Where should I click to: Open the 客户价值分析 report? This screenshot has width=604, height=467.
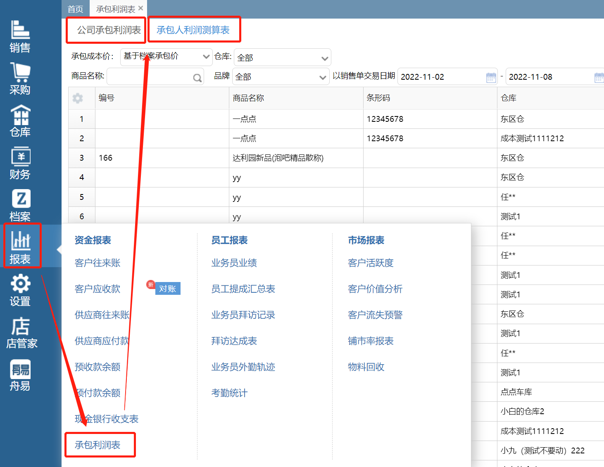[x=376, y=289]
